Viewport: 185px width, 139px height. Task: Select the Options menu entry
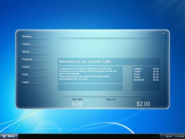click(26, 67)
